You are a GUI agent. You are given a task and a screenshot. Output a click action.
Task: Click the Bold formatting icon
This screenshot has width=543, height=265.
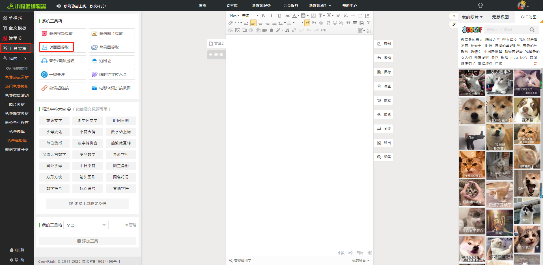263,16
